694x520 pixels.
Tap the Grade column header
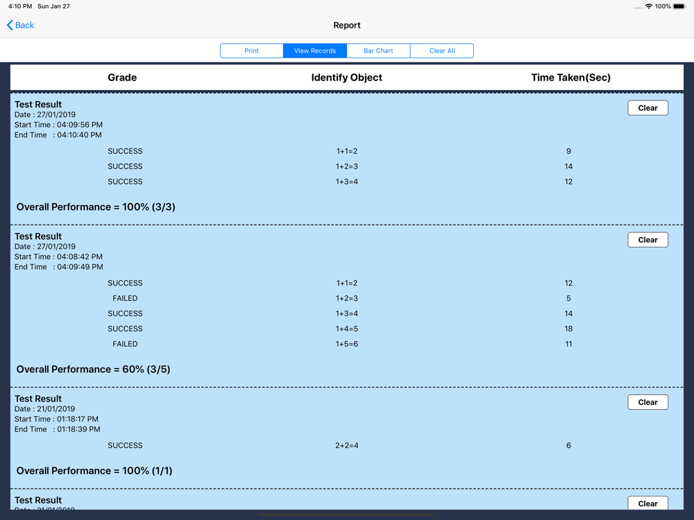[x=122, y=78]
